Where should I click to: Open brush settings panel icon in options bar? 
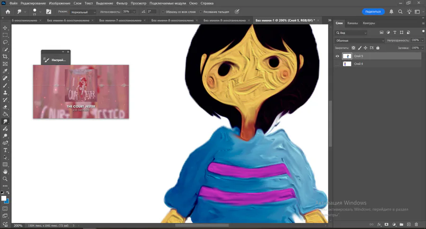tap(49, 12)
